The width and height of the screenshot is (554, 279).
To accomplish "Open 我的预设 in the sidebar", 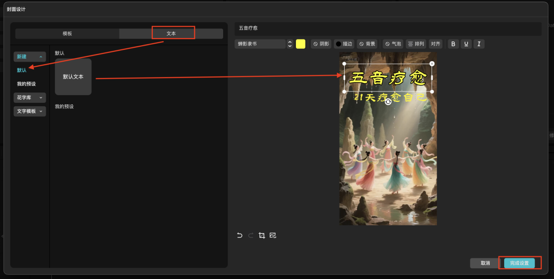I will [27, 84].
